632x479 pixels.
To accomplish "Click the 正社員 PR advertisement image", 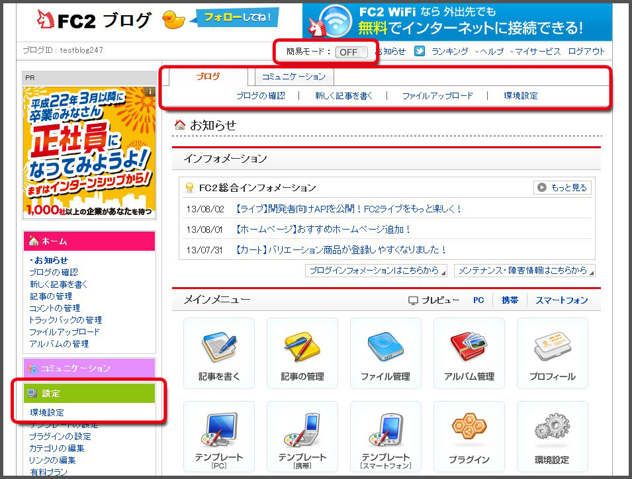I will [x=89, y=153].
